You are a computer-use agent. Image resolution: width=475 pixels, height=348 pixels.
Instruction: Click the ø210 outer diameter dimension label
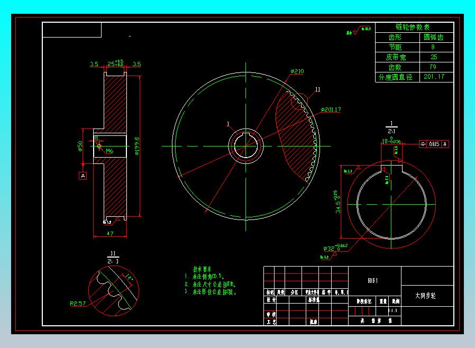297,71
